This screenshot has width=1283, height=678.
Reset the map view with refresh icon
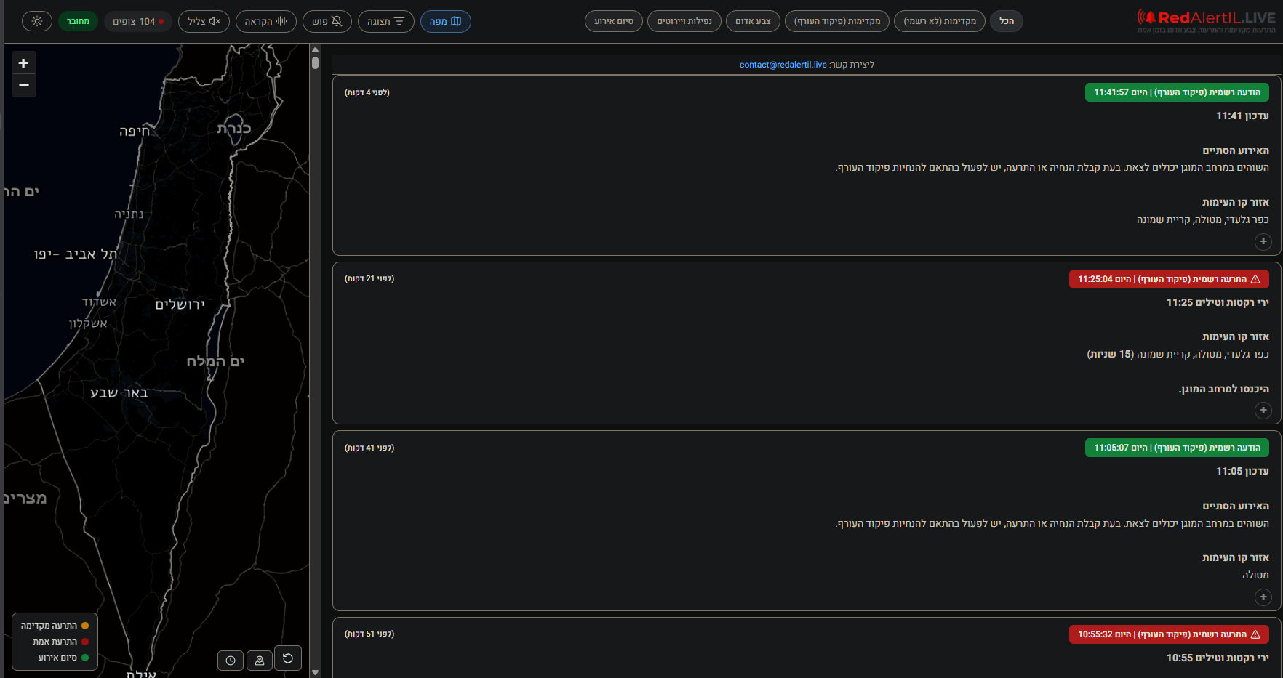pos(288,658)
